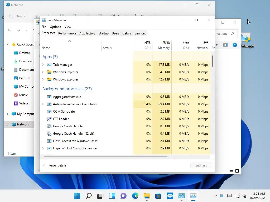
Task: Expand the Windows Explorer 4.9 MB row
Action: (43, 72)
